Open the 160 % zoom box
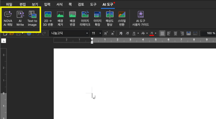Screen dimensions: 216x119 (x=208, y=33)
